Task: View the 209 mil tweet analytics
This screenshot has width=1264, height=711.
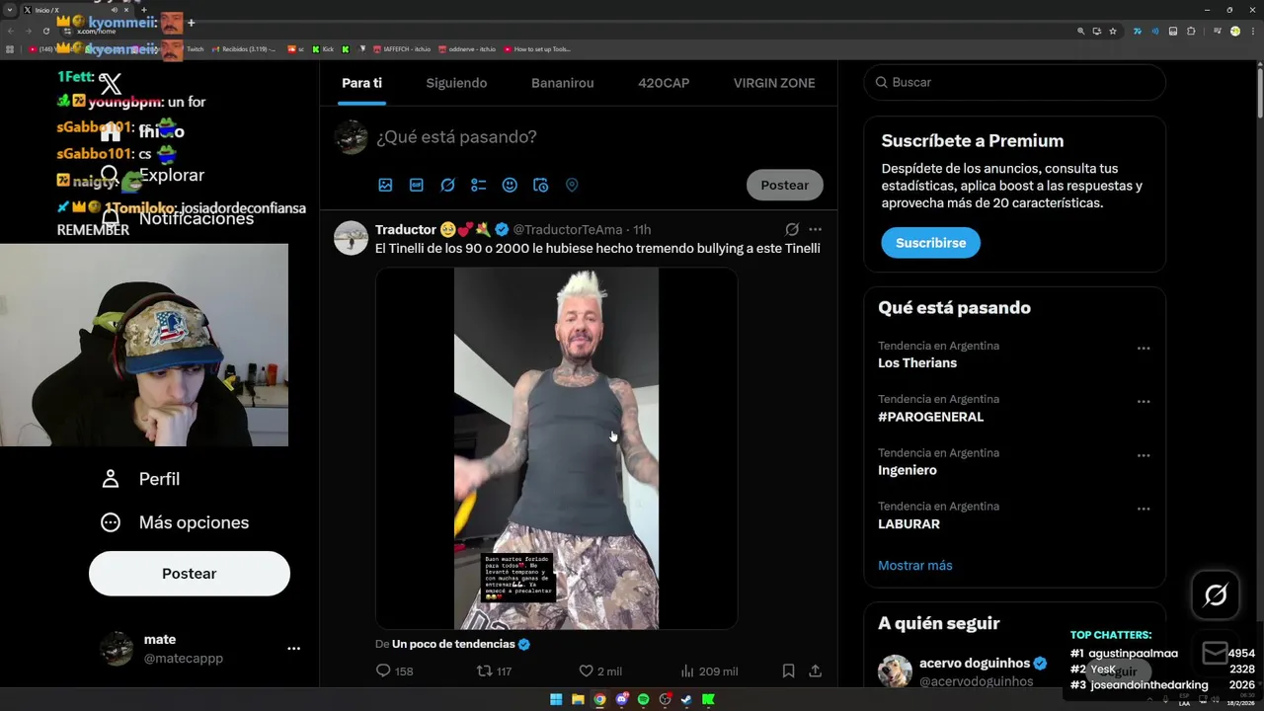Action: pos(709,671)
